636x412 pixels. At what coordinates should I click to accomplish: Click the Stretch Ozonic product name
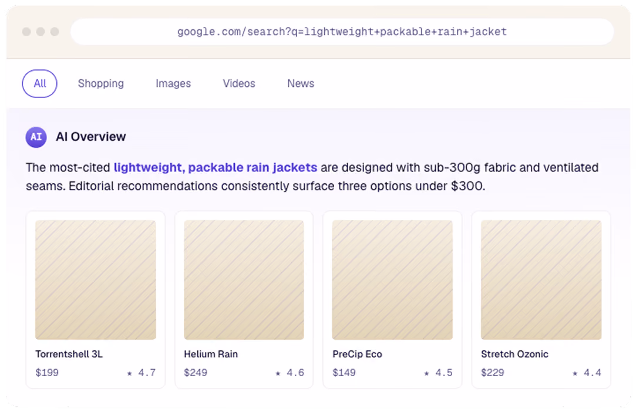click(514, 354)
